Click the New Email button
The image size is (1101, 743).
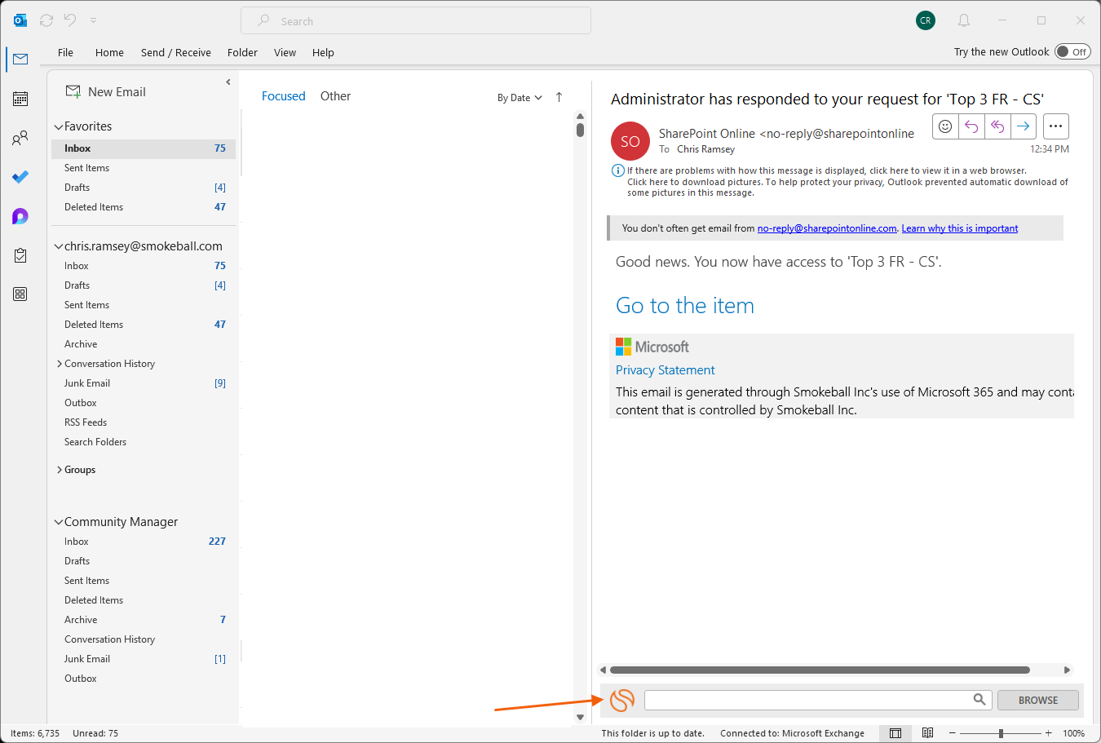(106, 92)
